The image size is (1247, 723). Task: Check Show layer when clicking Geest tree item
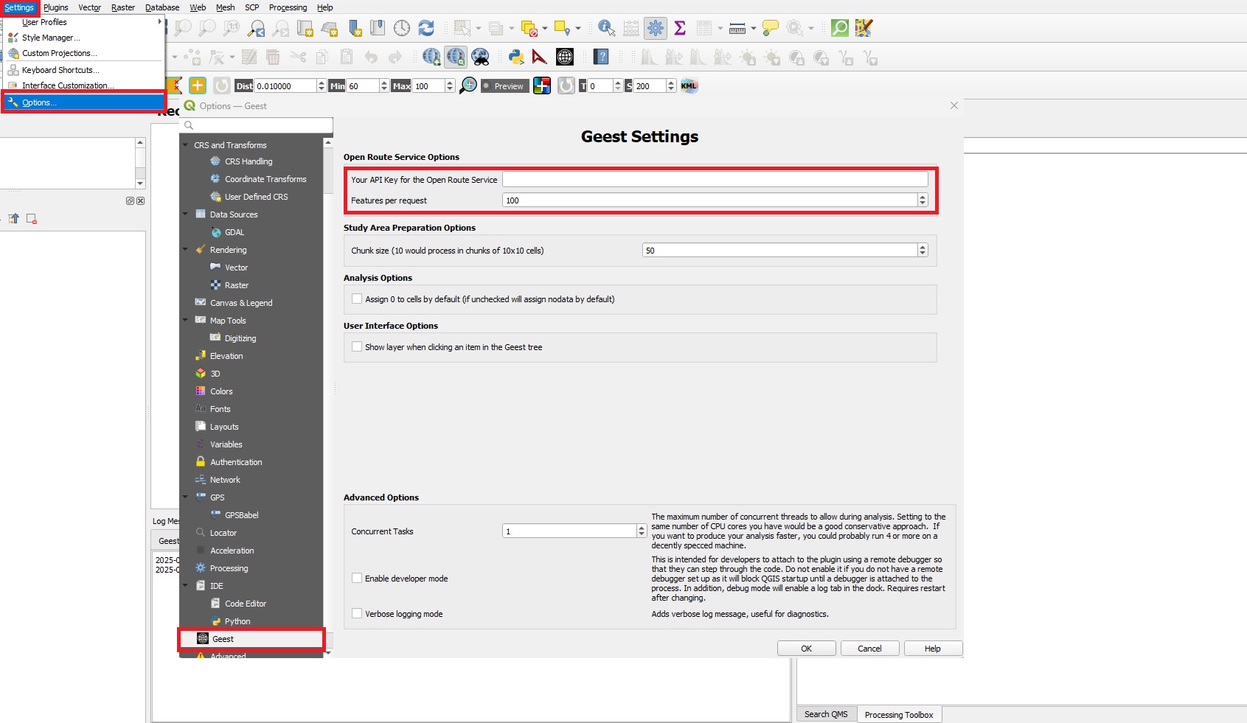[357, 347]
